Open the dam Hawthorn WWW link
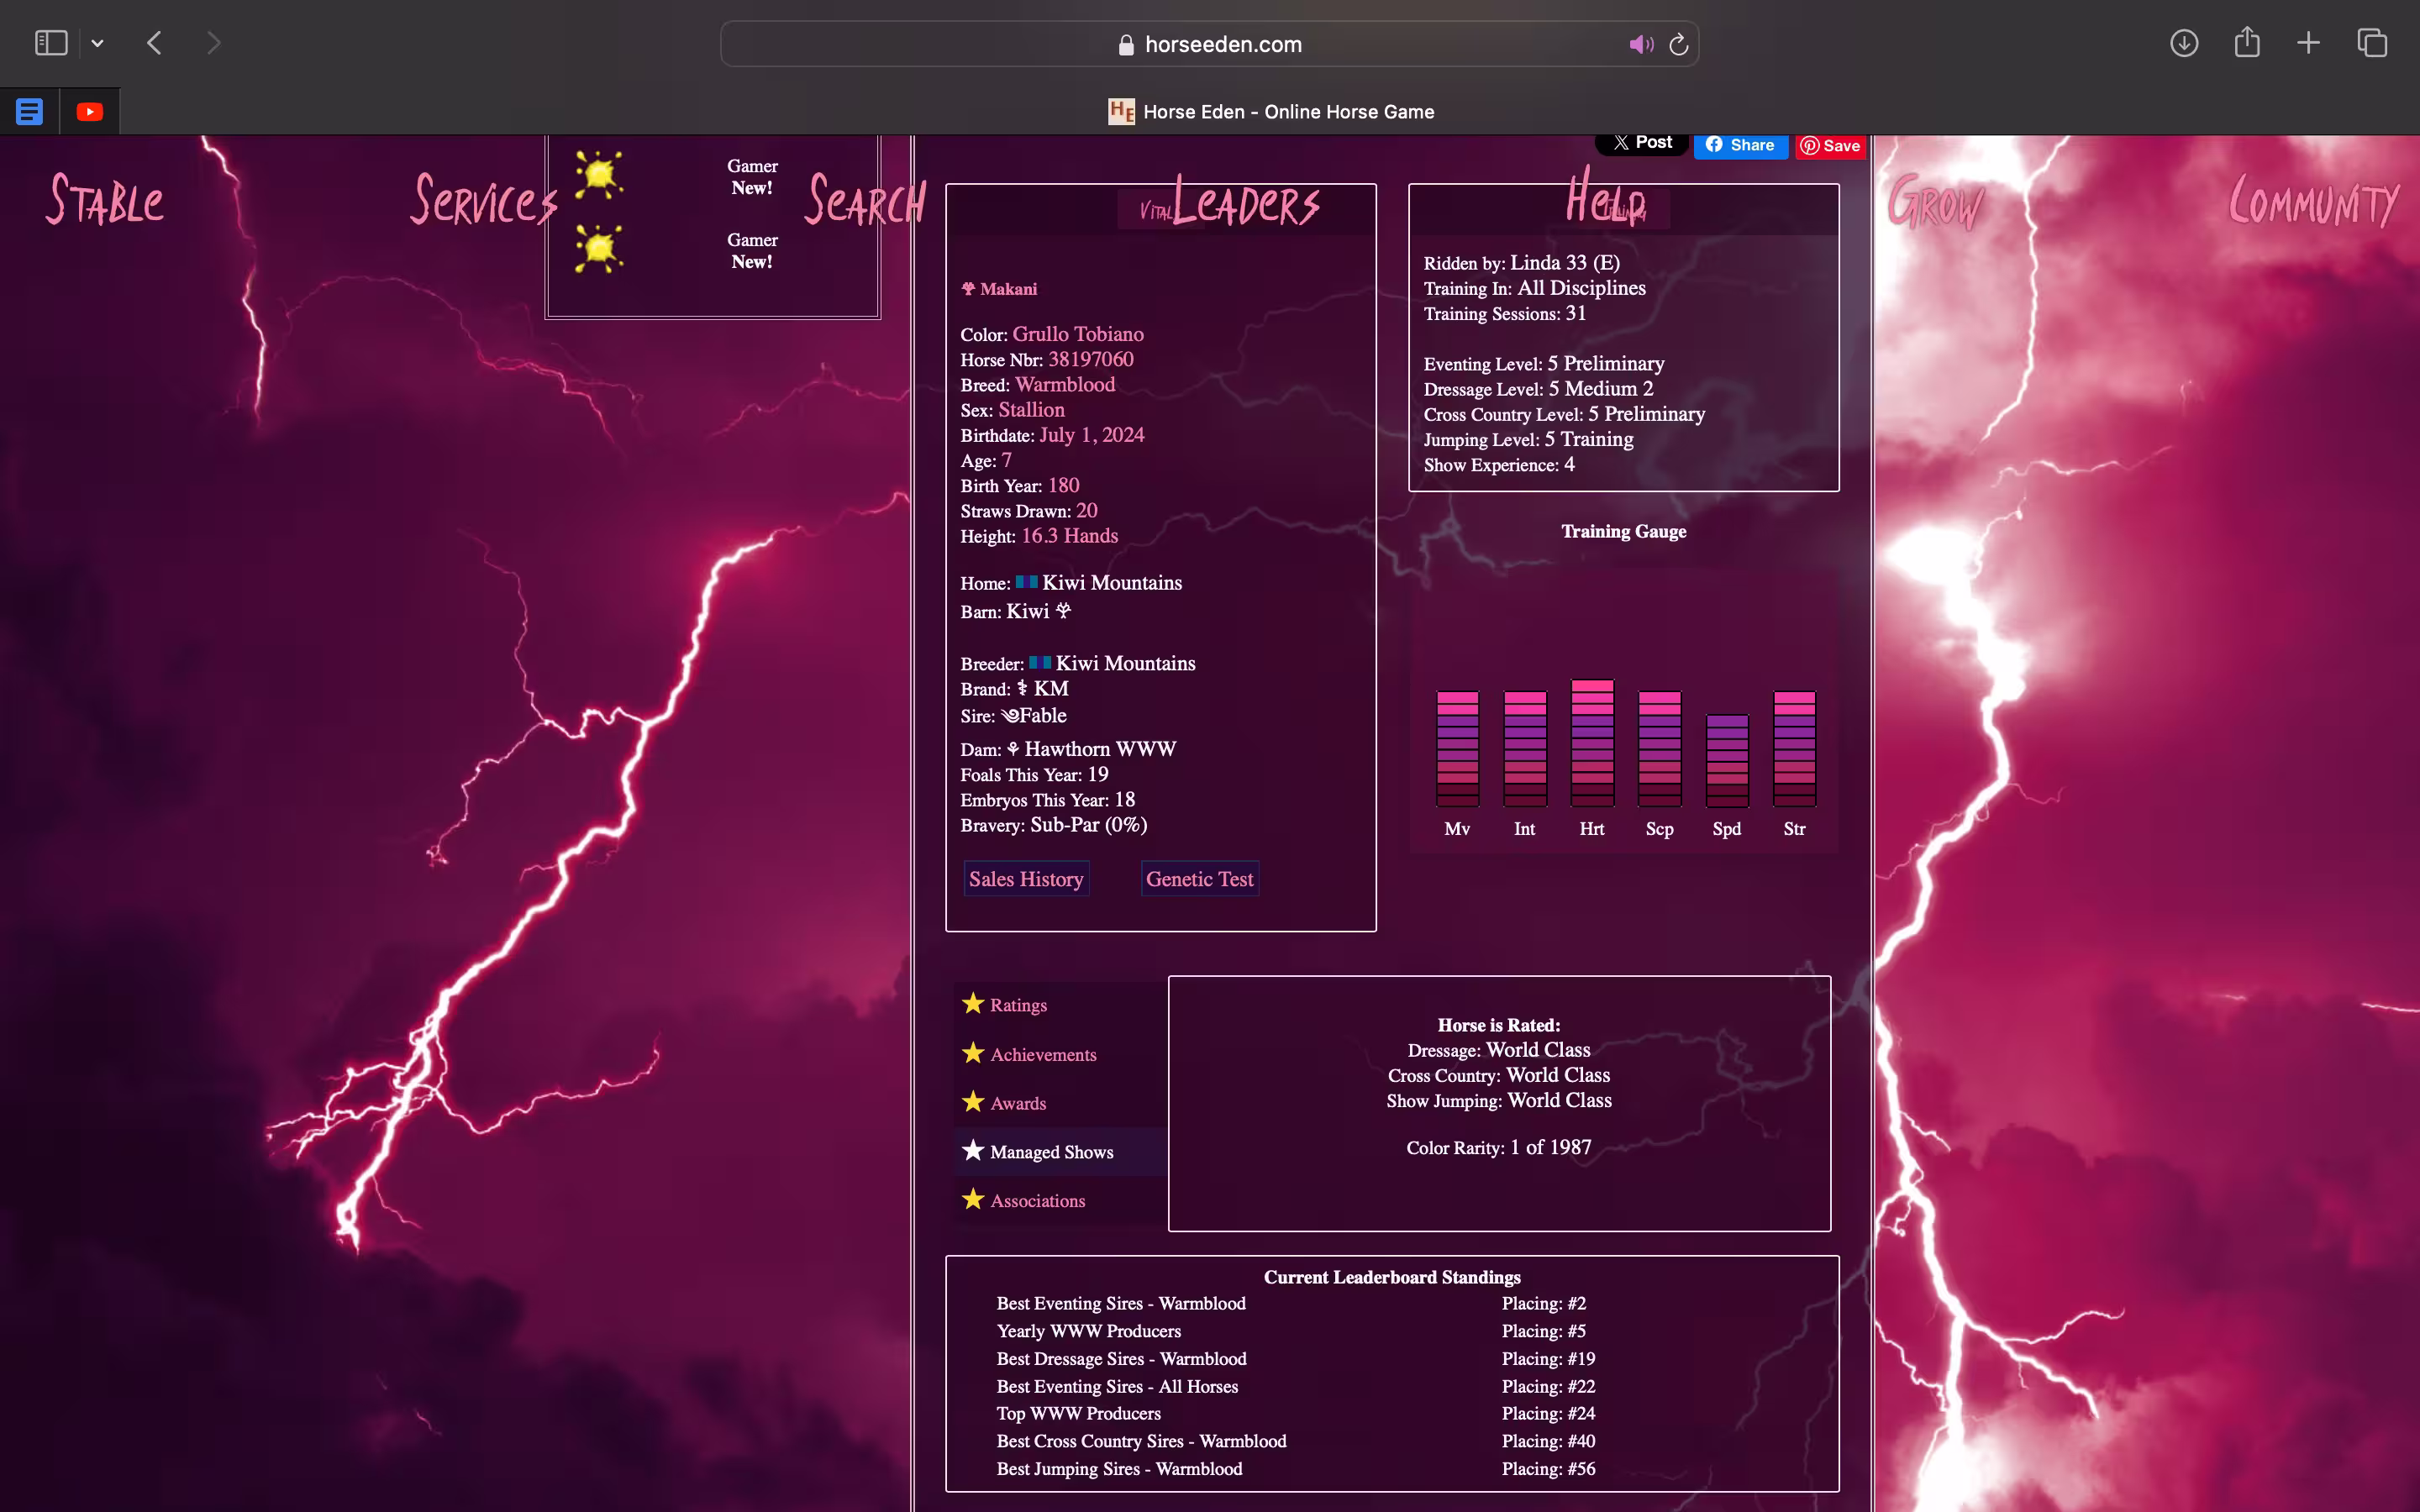Screen dimensions: 2420x1512 point(1091,749)
